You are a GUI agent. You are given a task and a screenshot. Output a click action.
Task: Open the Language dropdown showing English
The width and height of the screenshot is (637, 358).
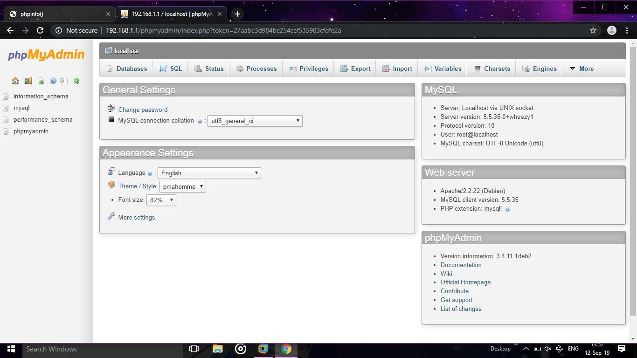(x=209, y=173)
